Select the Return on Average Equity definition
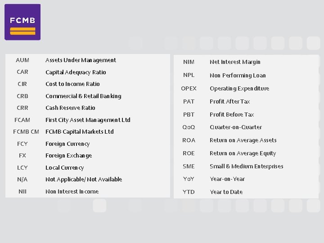The height and width of the screenshot is (243, 324). 243,153
